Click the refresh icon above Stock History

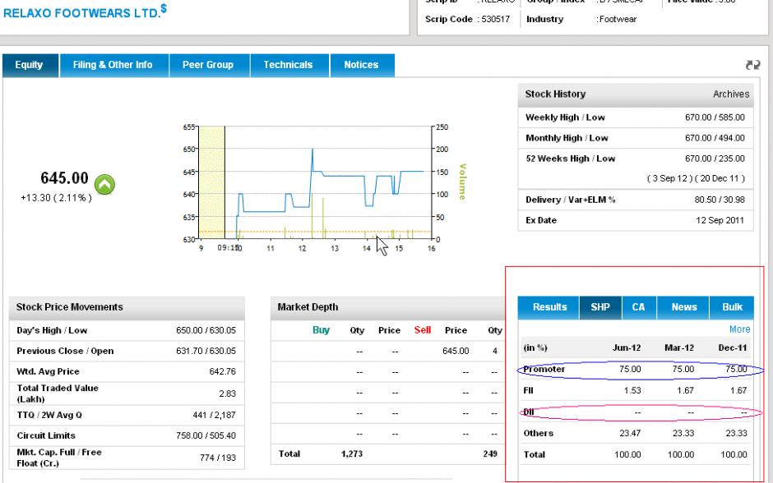click(752, 65)
